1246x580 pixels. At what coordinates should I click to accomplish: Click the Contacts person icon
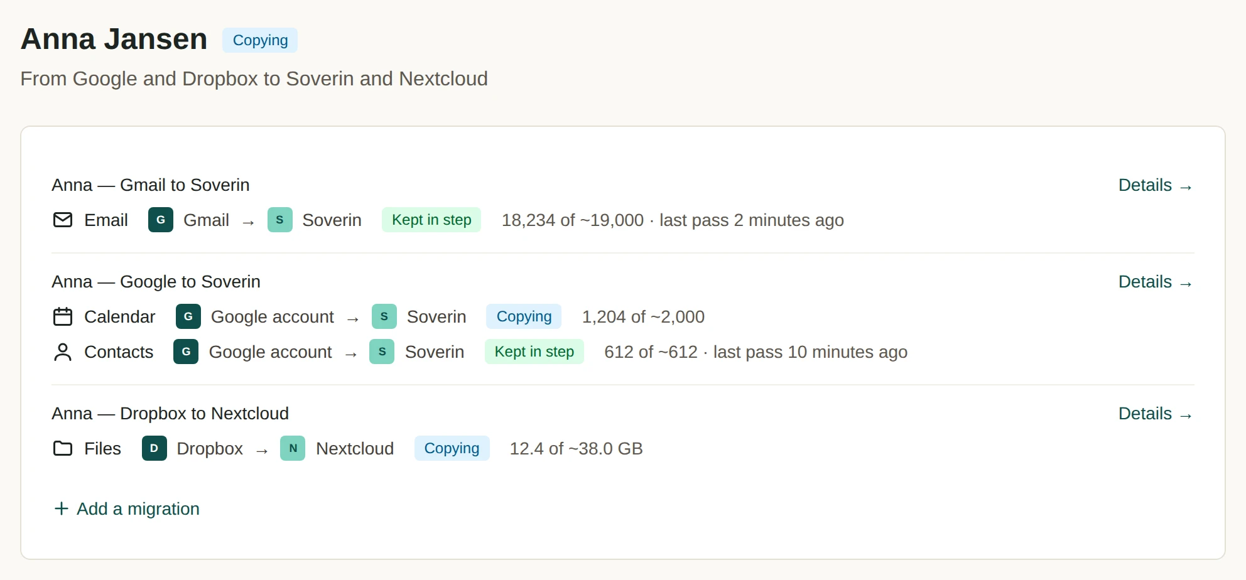pyautogui.click(x=63, y=352)
